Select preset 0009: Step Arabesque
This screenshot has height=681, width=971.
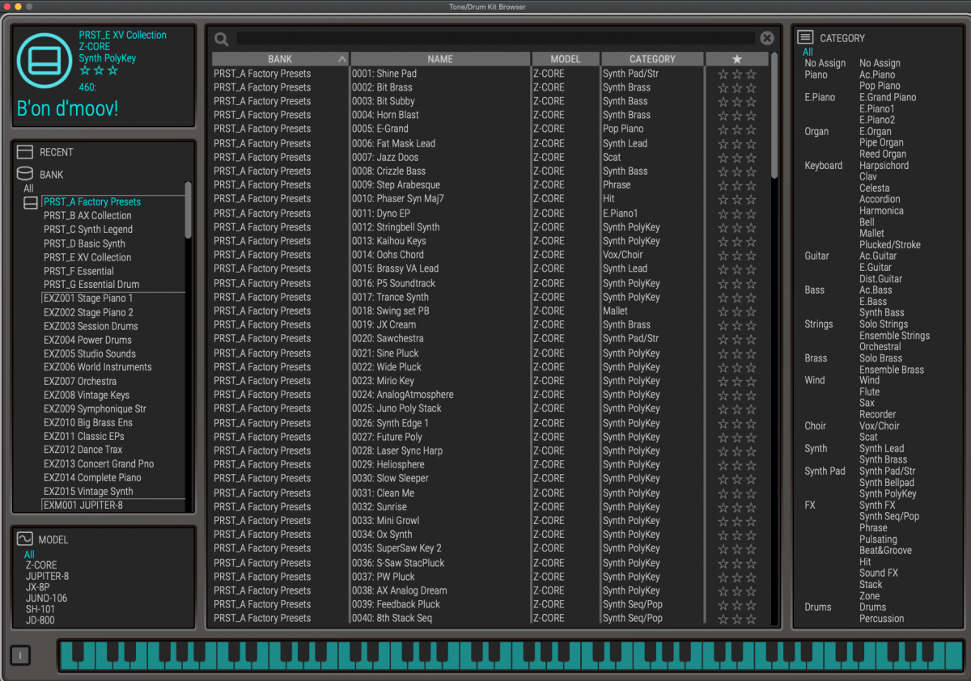pyautogui.click(x=396, y=185)
